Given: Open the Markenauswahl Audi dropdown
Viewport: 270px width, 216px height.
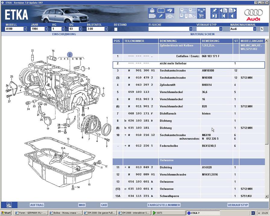Looking at the screenshot, I should click(x=255, y=29).
